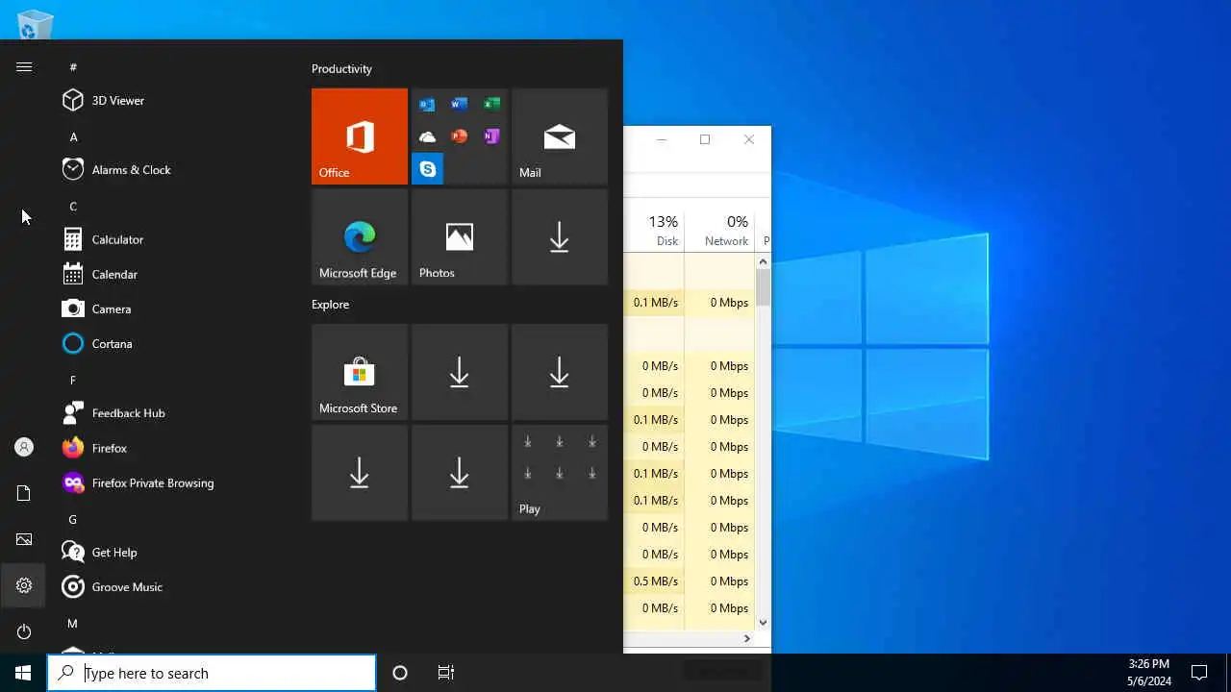Open Pictures from the Start sidebar

tap(24, 539)
